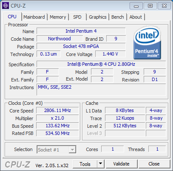173x171 pixels.
Task: Click the L1 Data 4-way associativity value
Action: [156, 110]
